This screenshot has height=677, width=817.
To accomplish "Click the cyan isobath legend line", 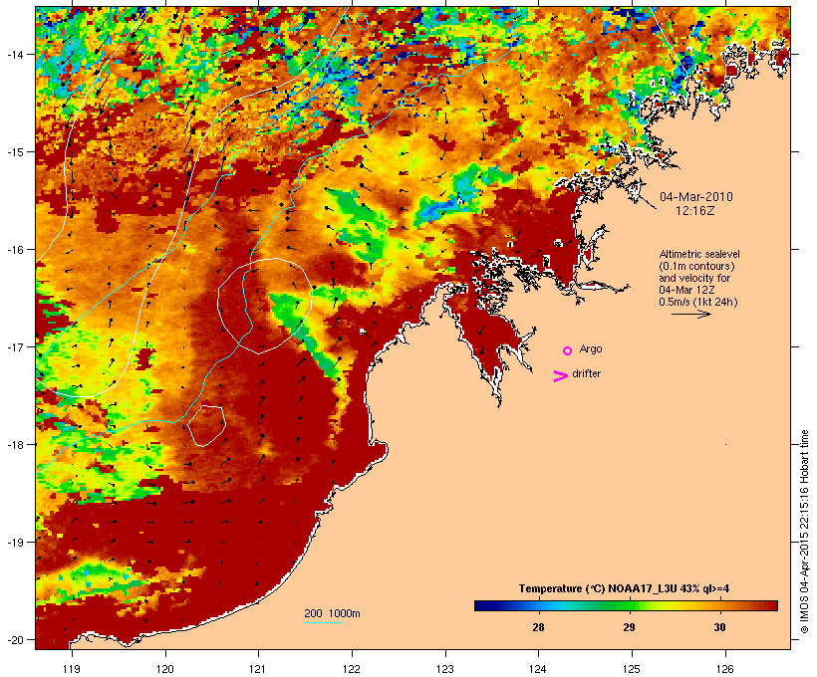I will tap(324, 622).
